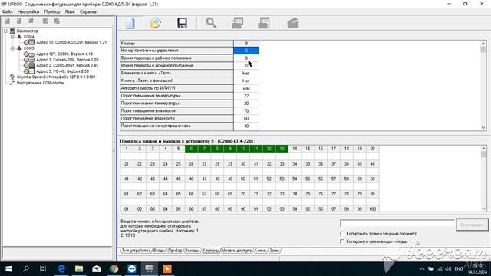Select address cell 100 in binding grid
This screenshot has width=491, height=276.
click(x=372, y=209)
